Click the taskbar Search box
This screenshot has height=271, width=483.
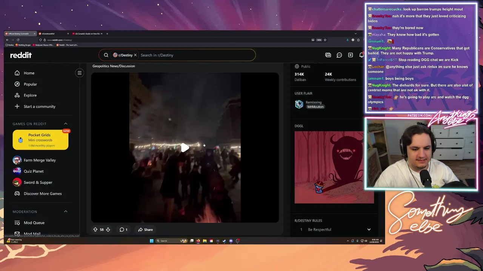coord(171,241)
